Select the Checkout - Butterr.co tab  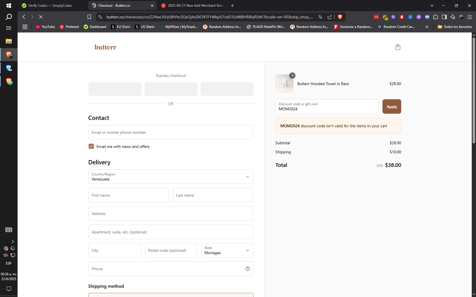[122, 5]
